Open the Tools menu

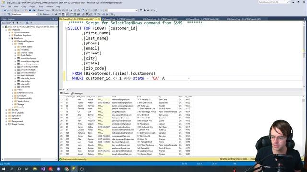point(41,6)
